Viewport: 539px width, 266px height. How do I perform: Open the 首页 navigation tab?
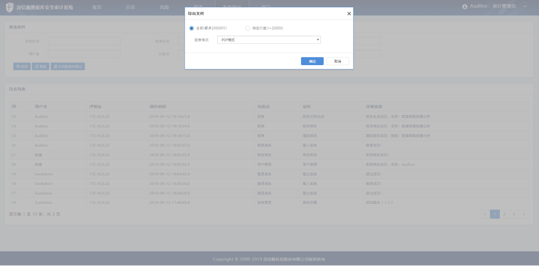pyautogui.click(x=97, y=7)
